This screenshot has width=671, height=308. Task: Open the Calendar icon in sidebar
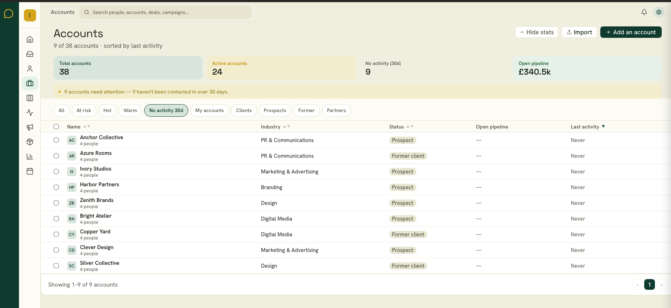tap(30, 171)
